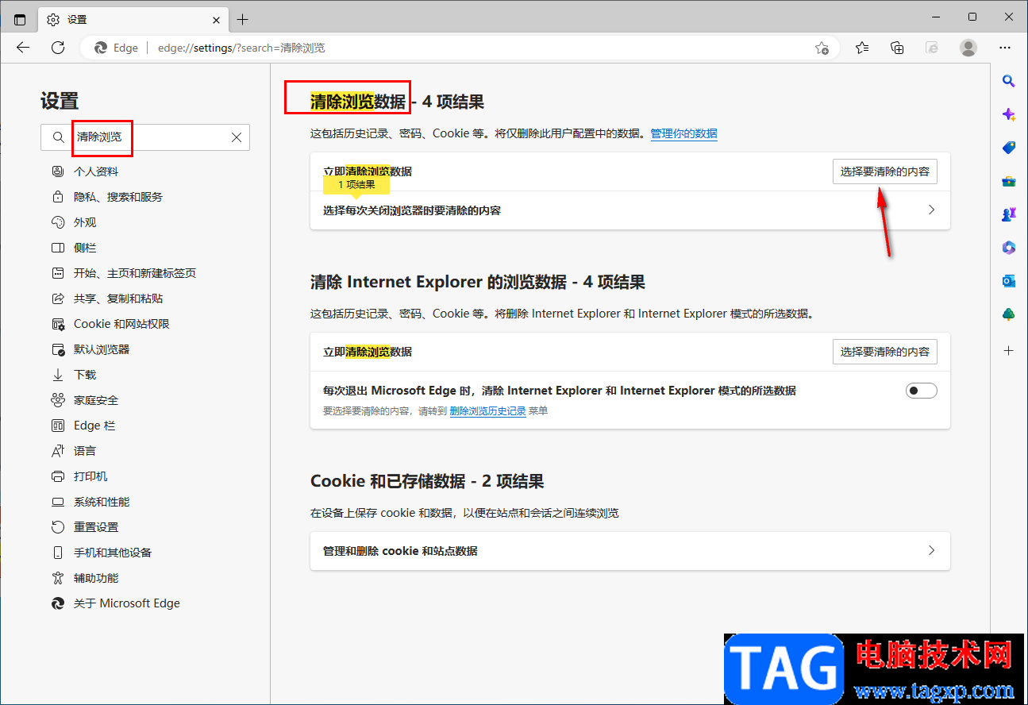The image size is (1028, 705).
Task: Add this page to favorites star icon
Action: coord(822,48)
